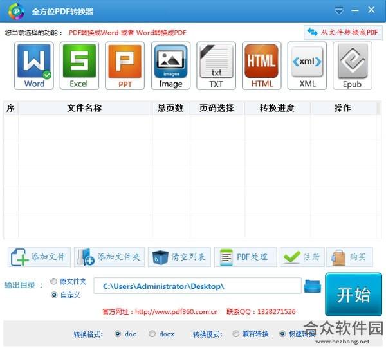Open the official website pdf360.com.cn link

[x=176, y=312]
